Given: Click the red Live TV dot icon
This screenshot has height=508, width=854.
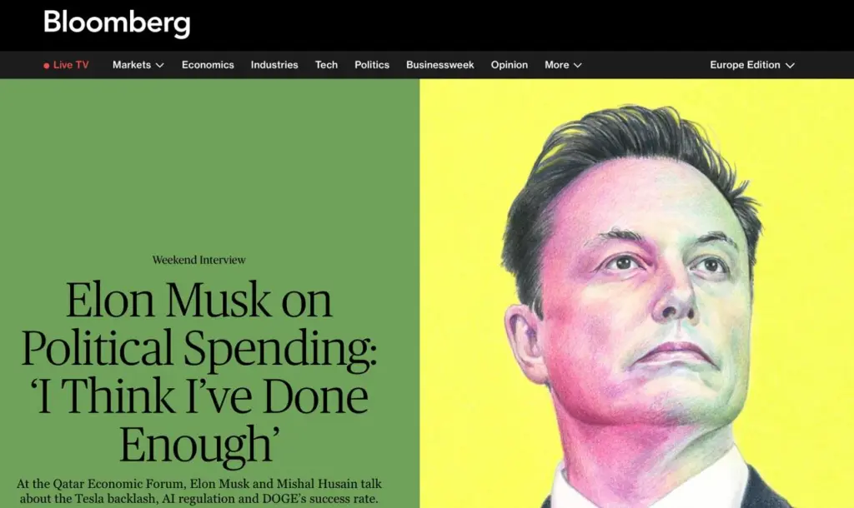Looking at the screenshot, I should pyautogui.click(x=47, y=66).
